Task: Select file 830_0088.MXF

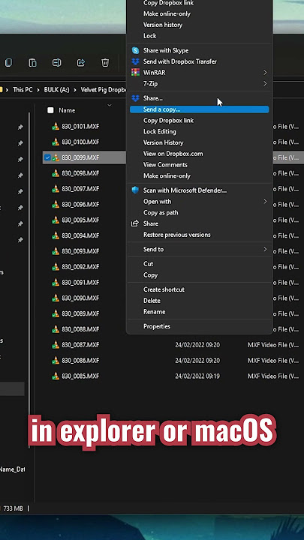Action: point(80,329)
